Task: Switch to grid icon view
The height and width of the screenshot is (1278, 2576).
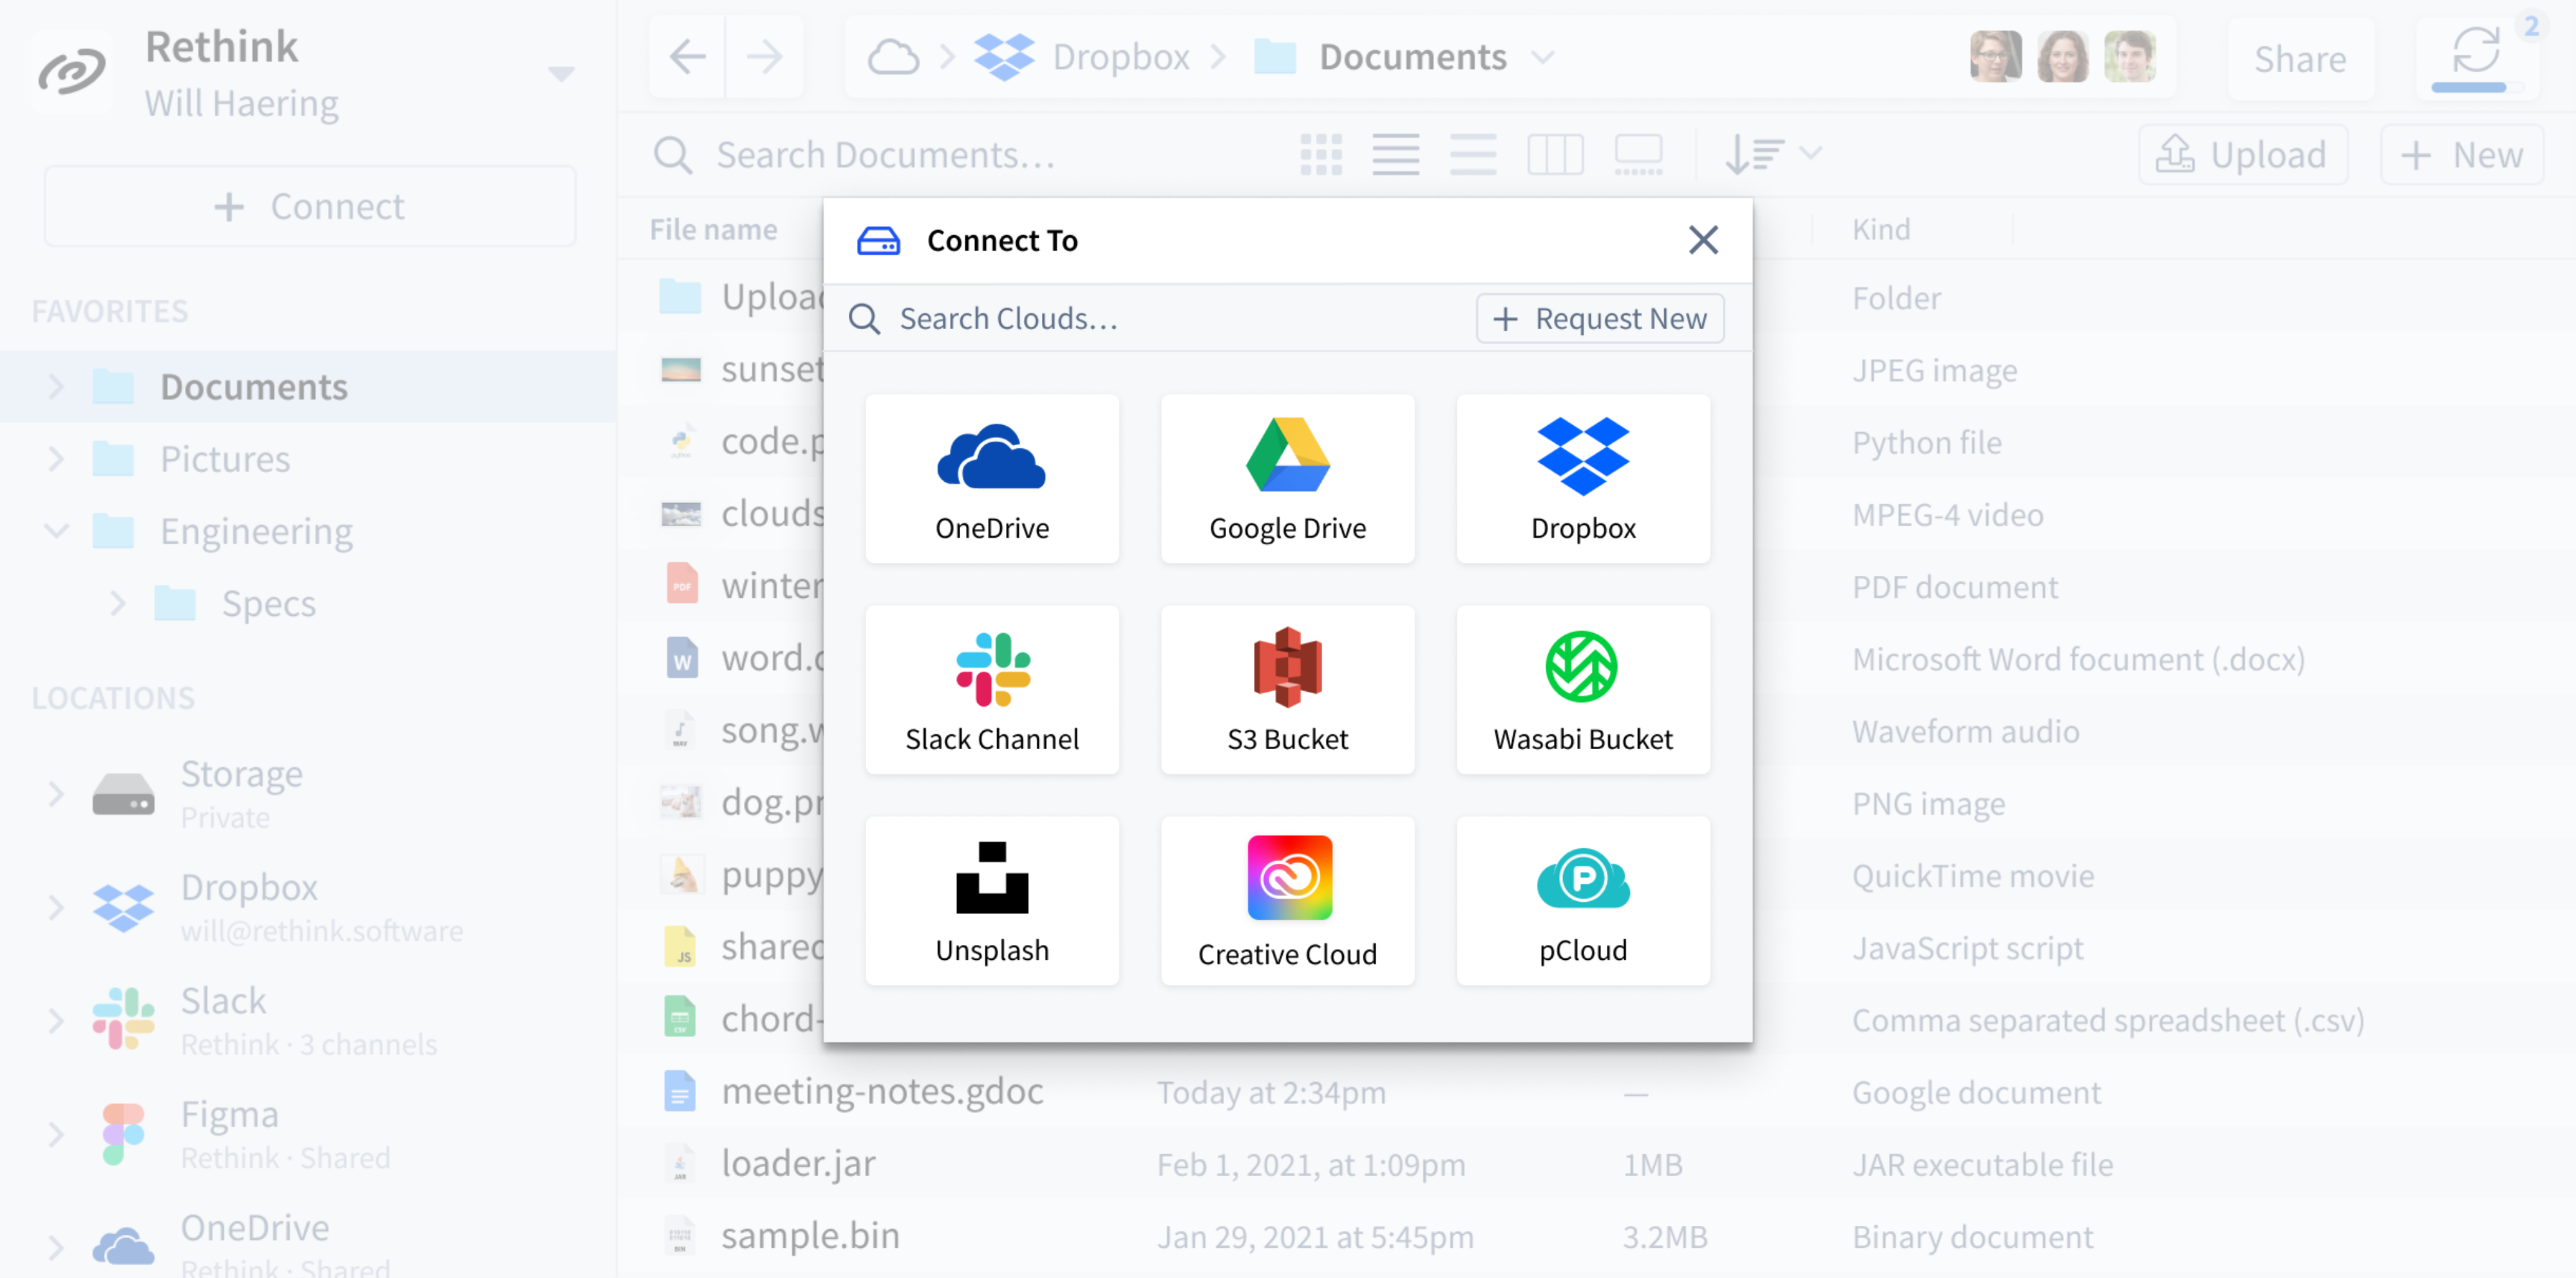Action: (x=1321, y=155)
